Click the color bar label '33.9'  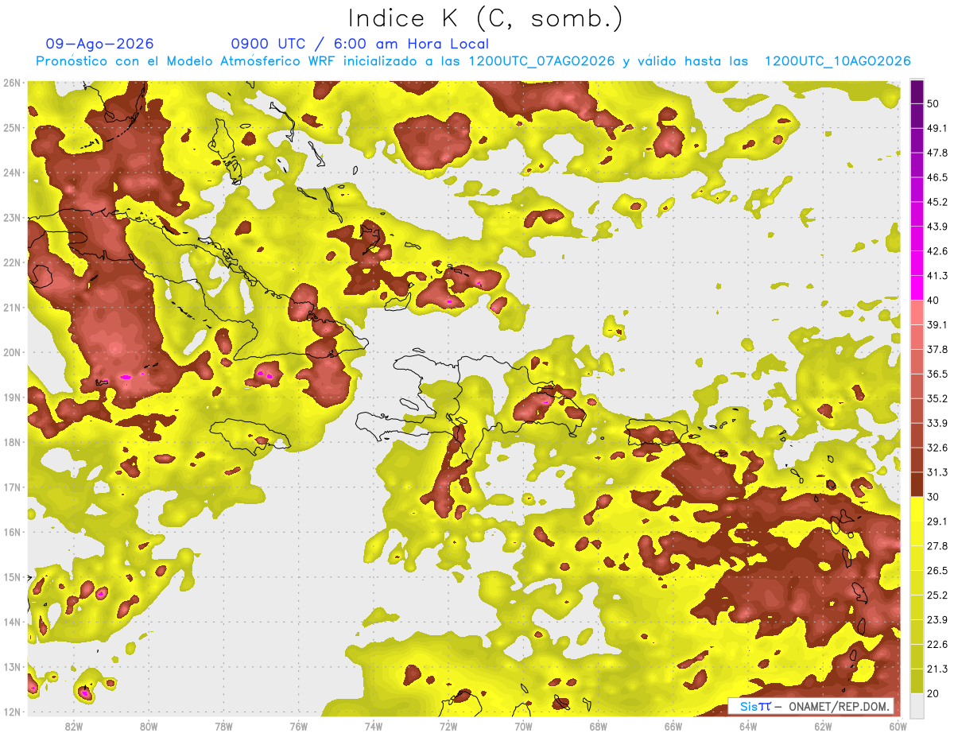click(x=937, y=423)
